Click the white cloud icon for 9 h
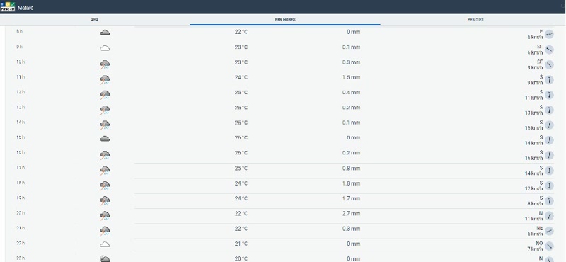The image size is (566, 262). click(105, 48)
